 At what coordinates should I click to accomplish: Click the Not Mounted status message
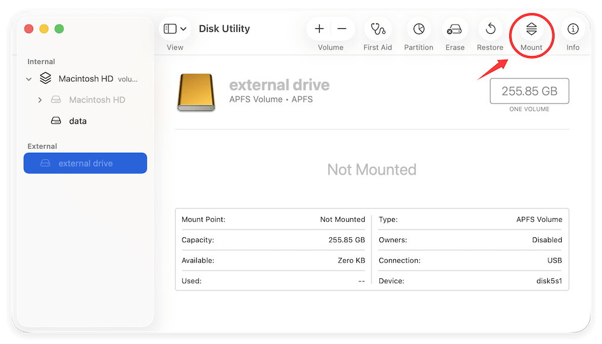(371, 169)
